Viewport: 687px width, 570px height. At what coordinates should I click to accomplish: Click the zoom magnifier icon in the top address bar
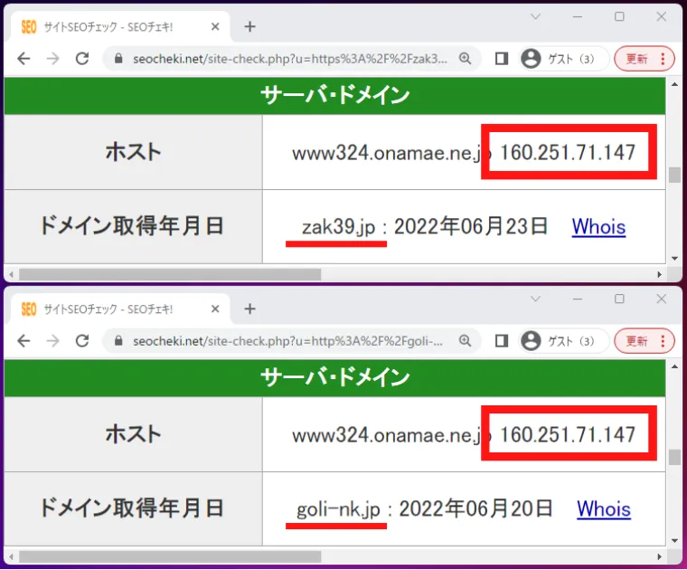(466, 59)
